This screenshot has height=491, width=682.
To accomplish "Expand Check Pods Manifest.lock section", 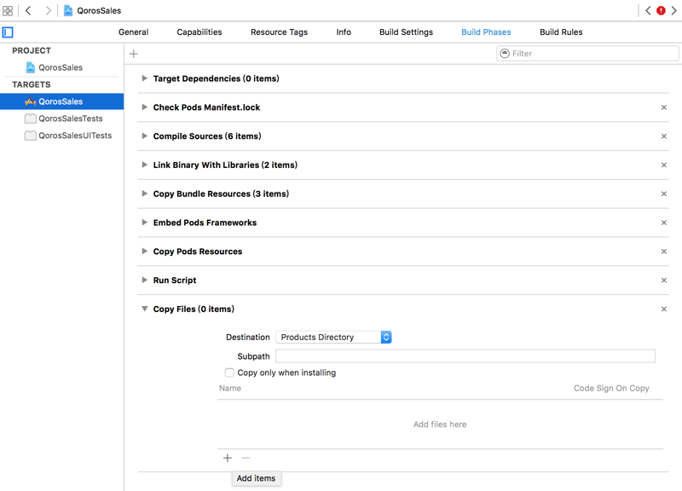I will tap(144, 107).
